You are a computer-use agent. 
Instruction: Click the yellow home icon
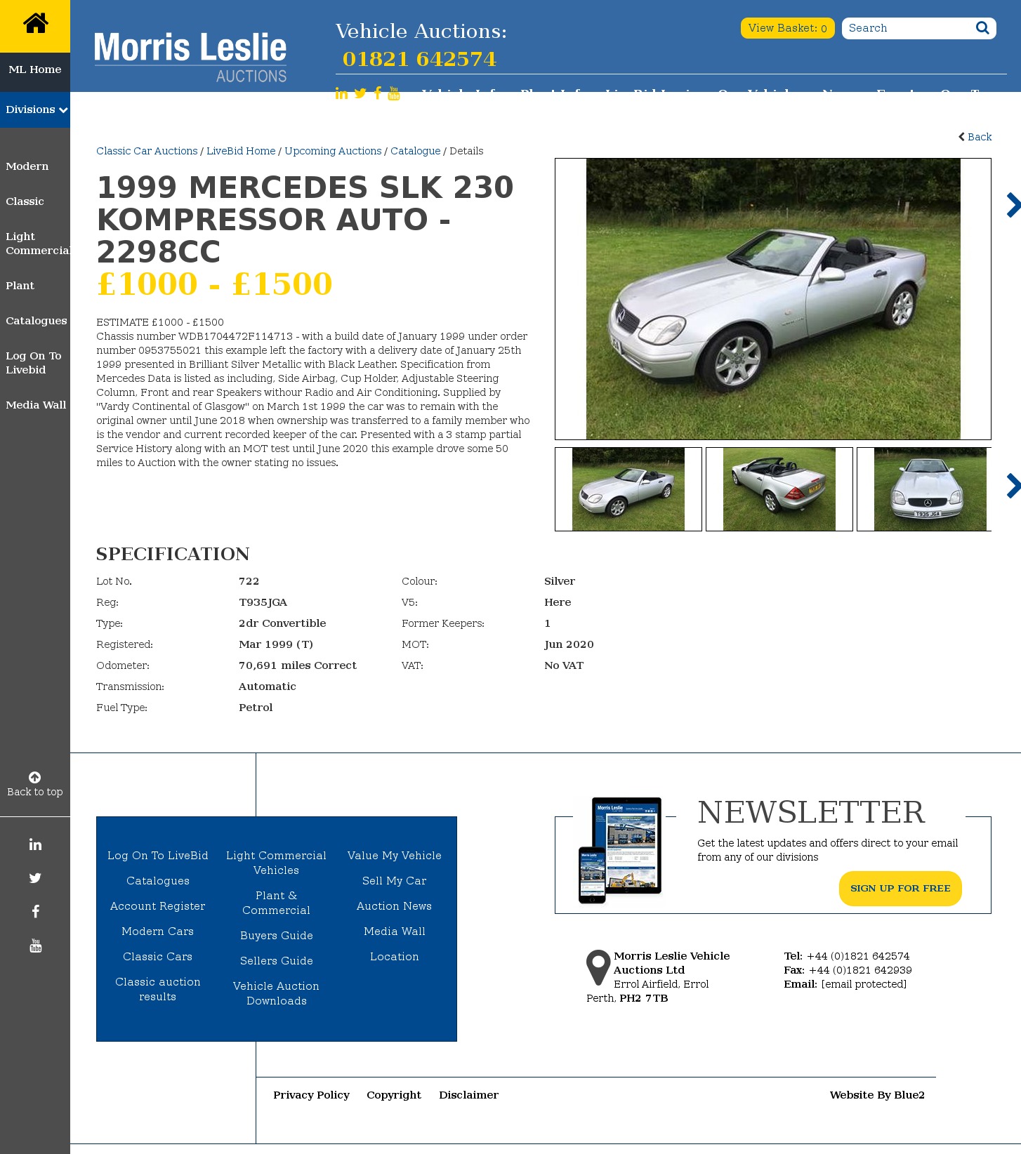[x=35, y=24]
